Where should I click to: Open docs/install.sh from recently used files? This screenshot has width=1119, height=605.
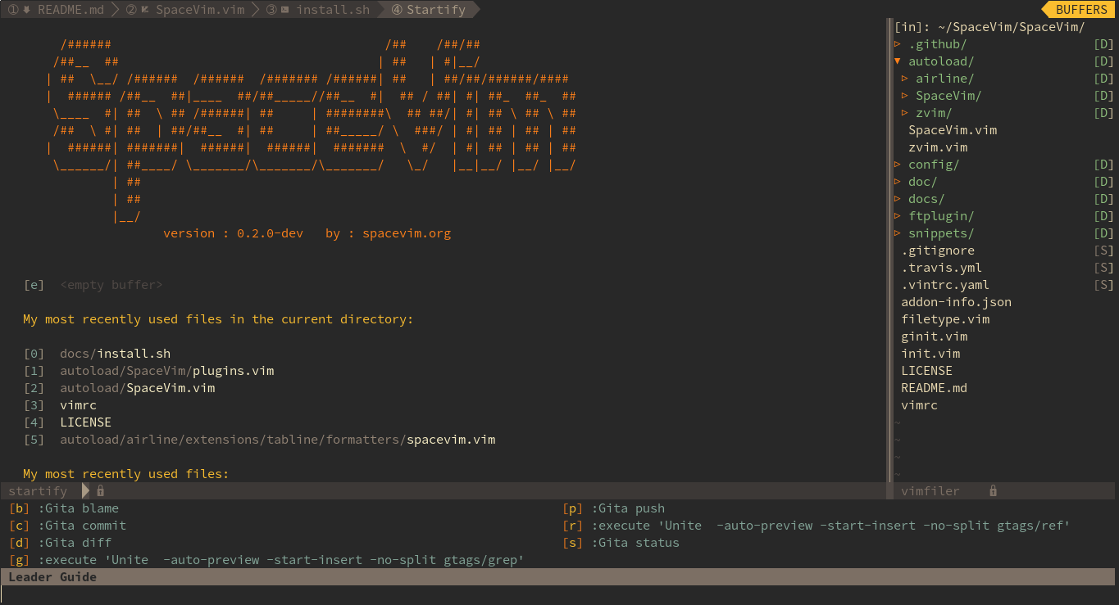pyautogui.click(x=115, y=353)
